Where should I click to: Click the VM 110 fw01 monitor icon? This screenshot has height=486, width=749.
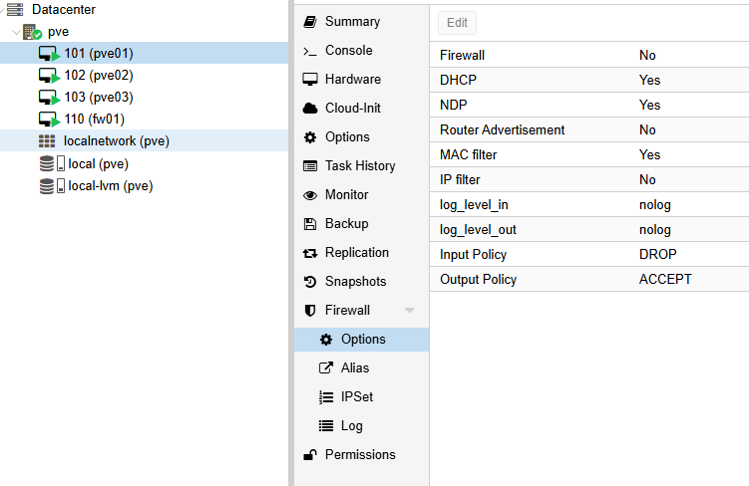pos(49,120)
